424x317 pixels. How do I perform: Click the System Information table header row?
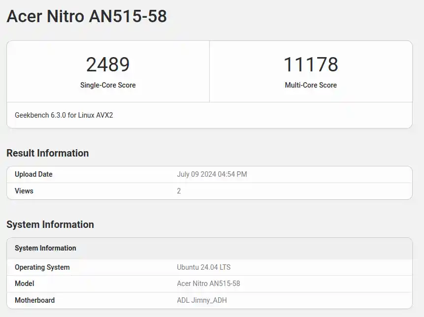[210, 249]
